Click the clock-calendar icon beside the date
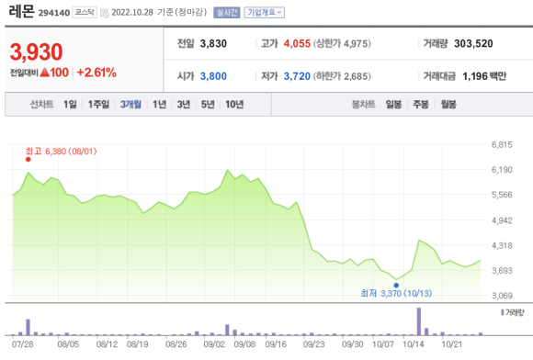The image size is (533, 360). pos(105,13)
